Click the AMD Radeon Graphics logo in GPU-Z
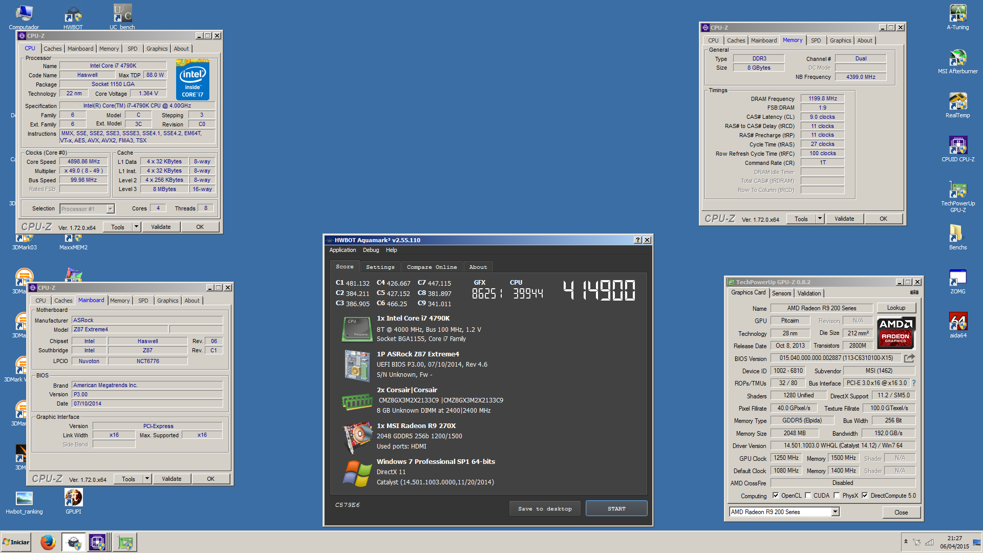 [x=896, y=332]
